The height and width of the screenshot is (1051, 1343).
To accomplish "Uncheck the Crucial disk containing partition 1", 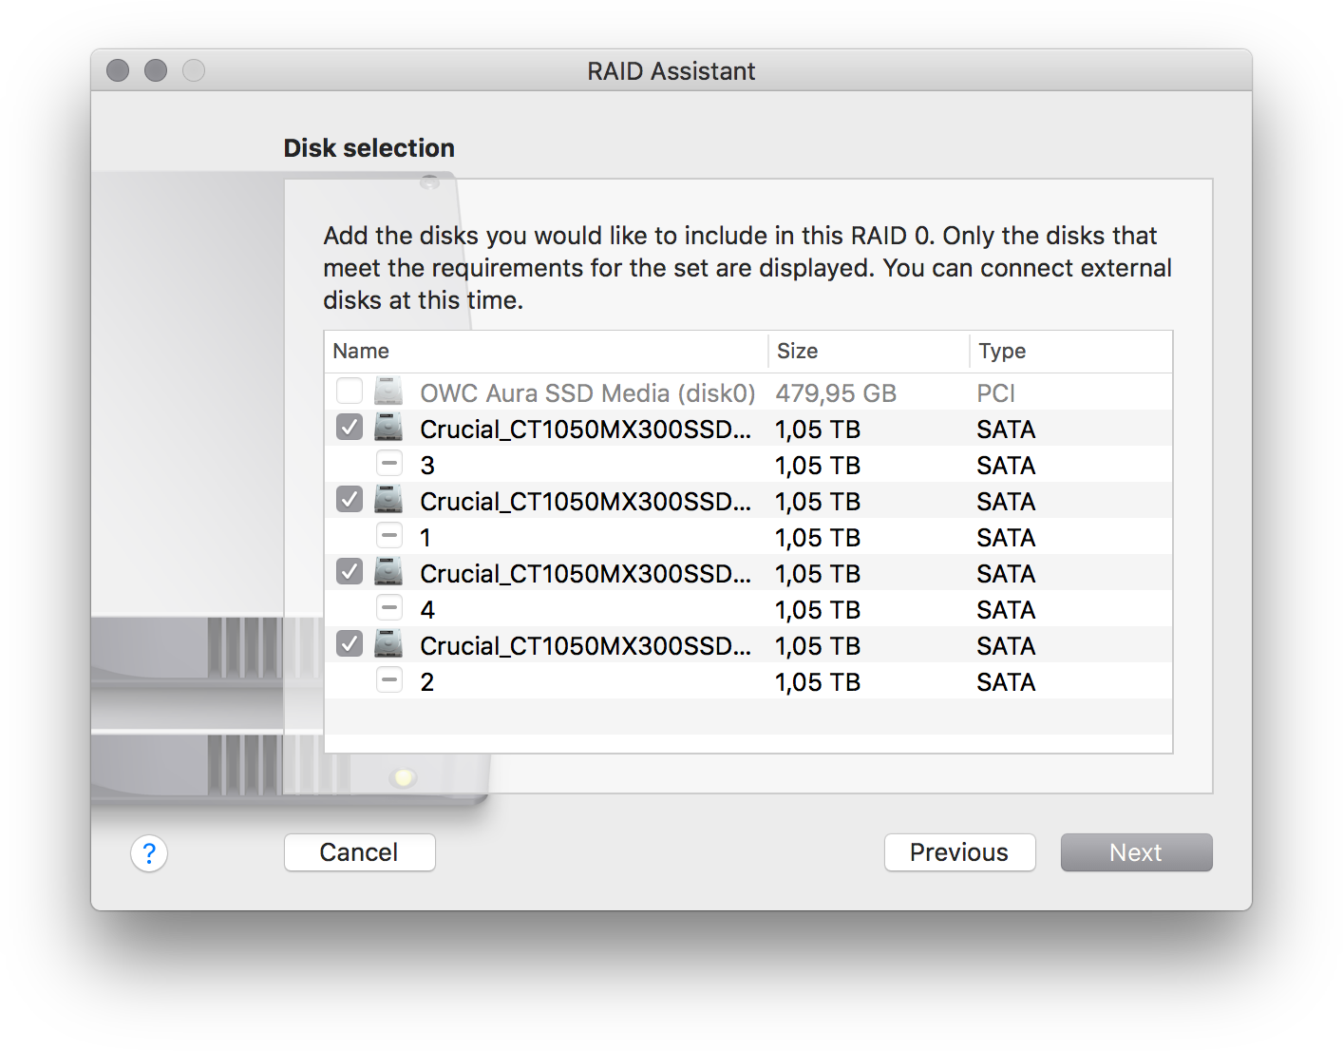I will coord(350,500).
